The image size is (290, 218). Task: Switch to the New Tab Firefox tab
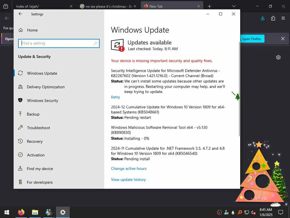(172, 6)
